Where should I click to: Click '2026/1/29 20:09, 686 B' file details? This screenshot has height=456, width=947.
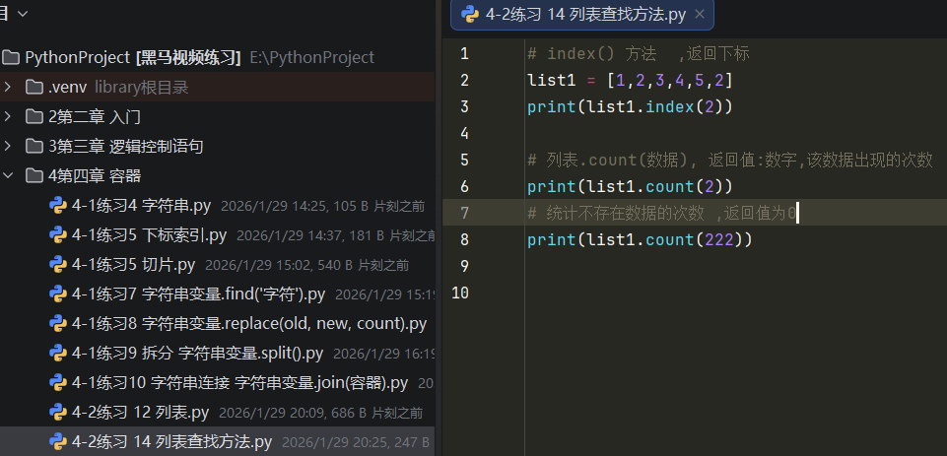(x=293, y=413)
